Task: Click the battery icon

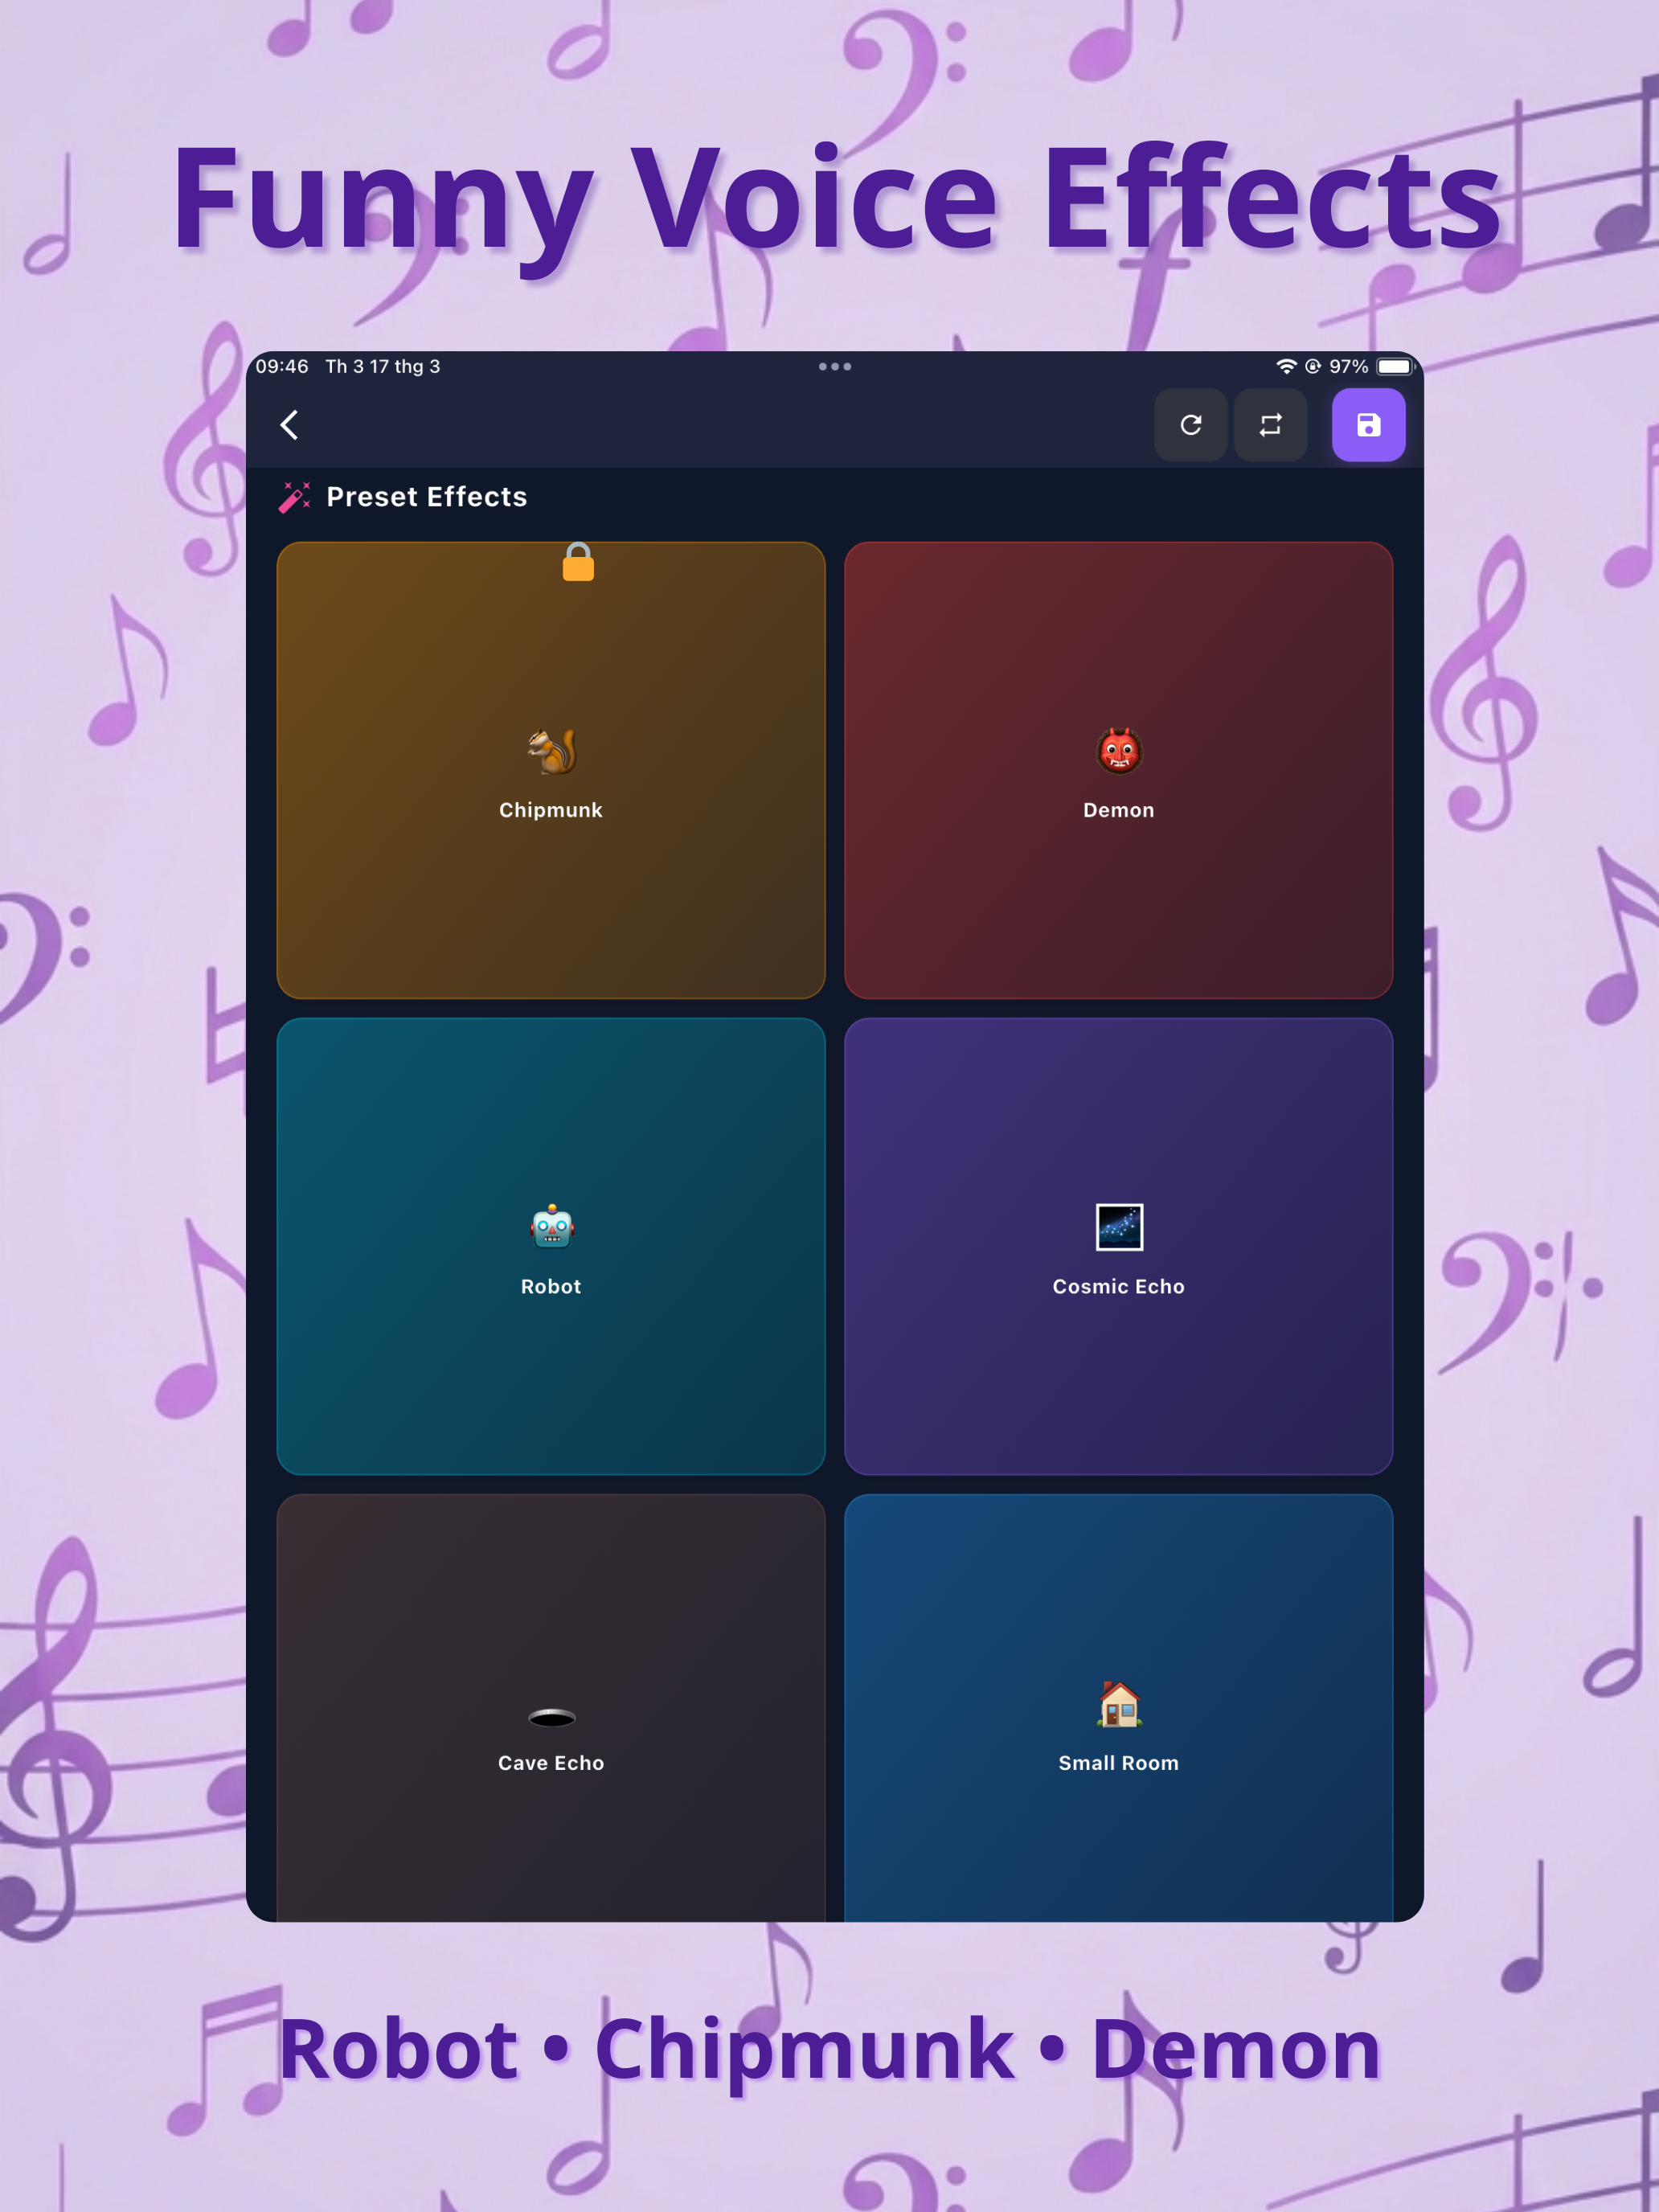Action: point(1395,366)
